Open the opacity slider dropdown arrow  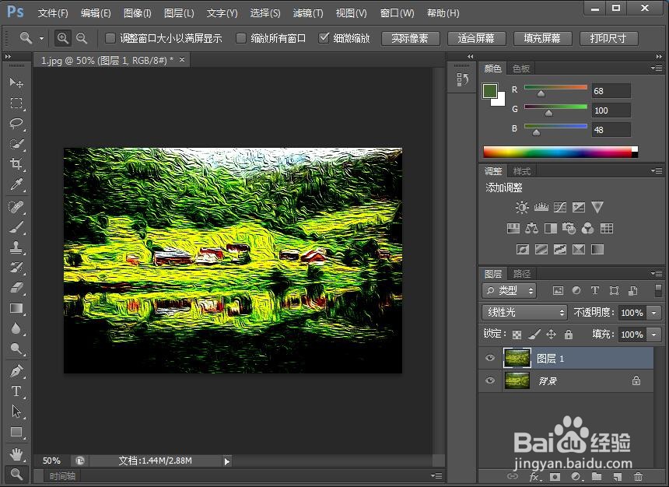tap(653, 313)
